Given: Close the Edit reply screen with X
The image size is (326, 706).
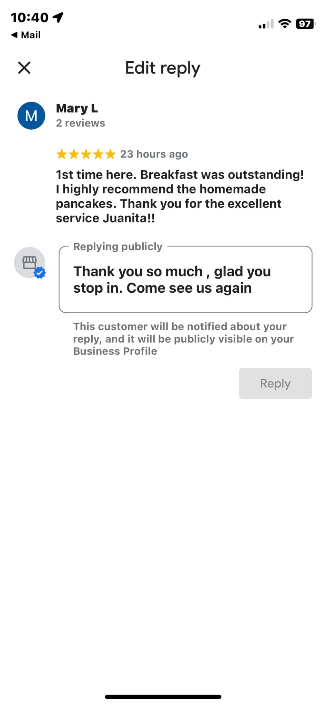Looking at the screenshot, I should coord(24,68).
